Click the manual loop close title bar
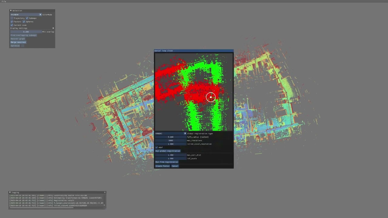The width and height of the screenshot is (388, 218). pyautogui.click(x=194, y=51)
